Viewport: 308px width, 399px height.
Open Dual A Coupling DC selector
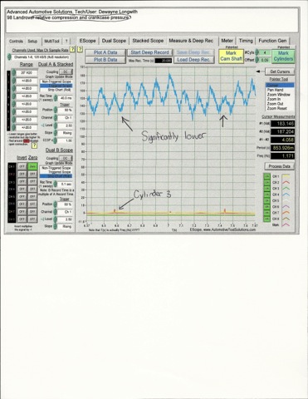point(66,71)
